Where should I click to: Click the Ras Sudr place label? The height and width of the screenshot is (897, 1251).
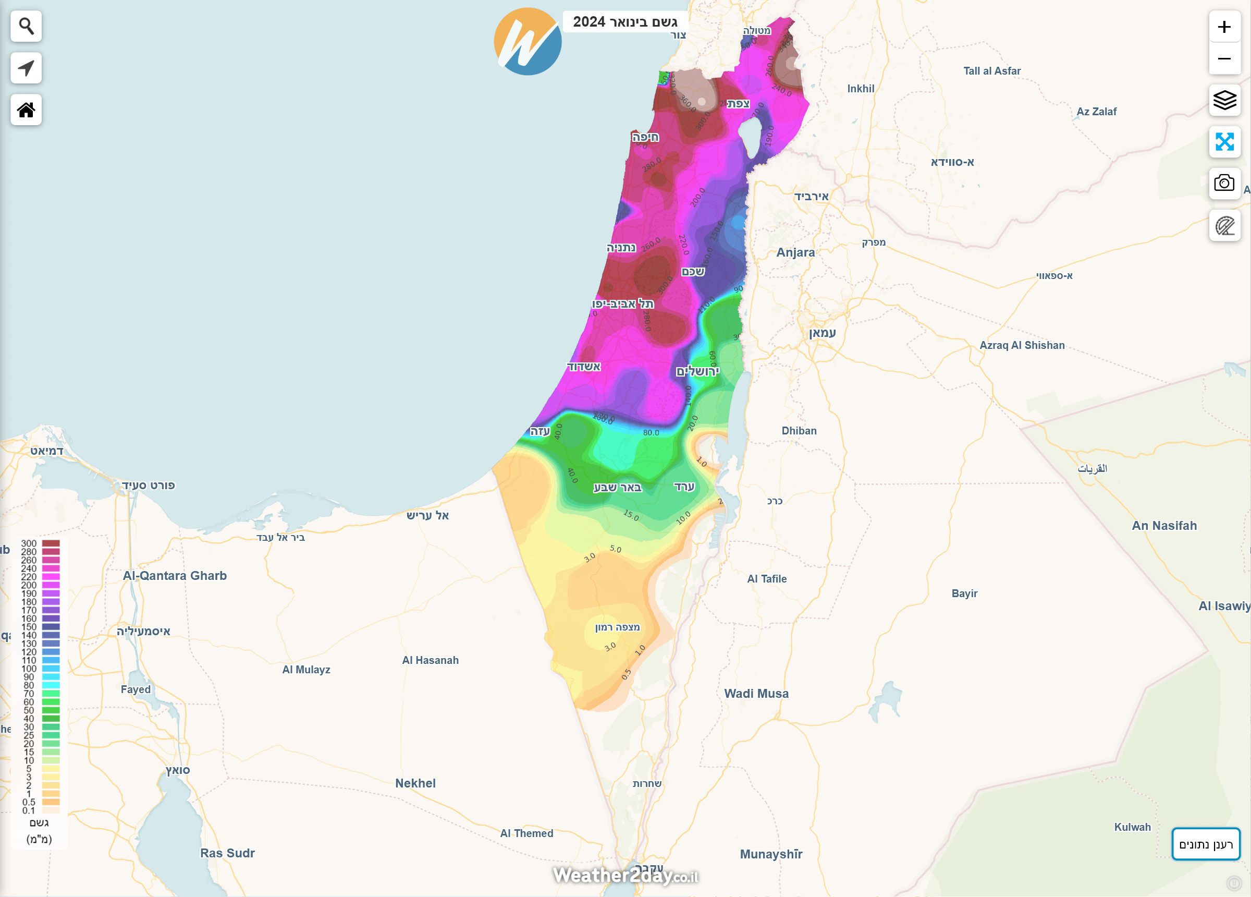point(227,853)
